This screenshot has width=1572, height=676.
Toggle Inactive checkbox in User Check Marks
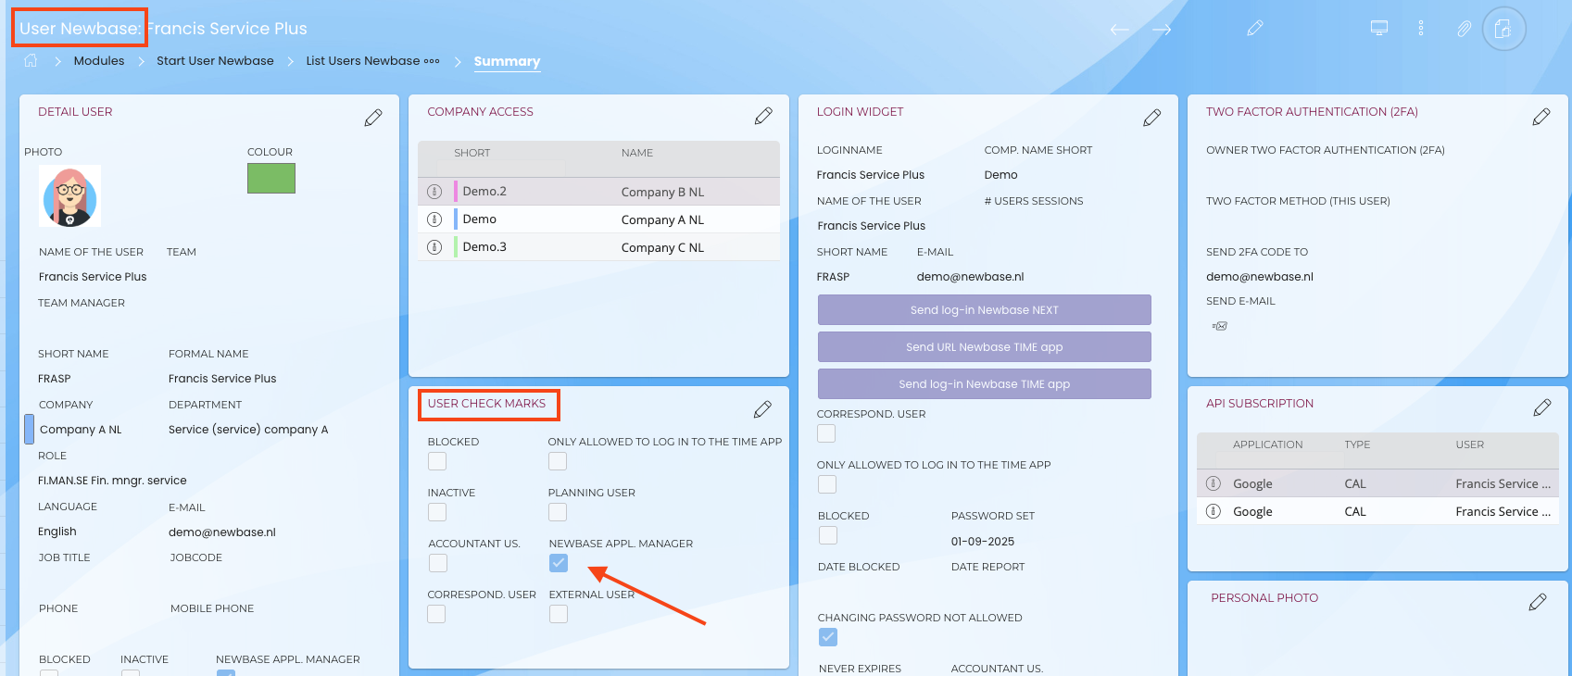[437, 512]
